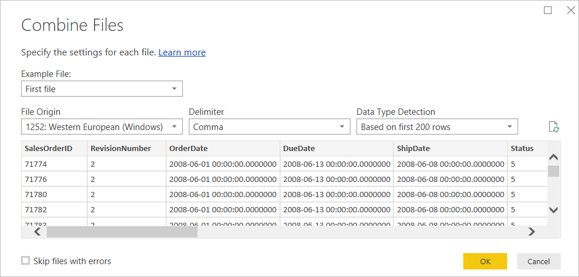The image size is (579, 277).
Task: Expand the File Origin dropdown
Action: pos(102,127)
